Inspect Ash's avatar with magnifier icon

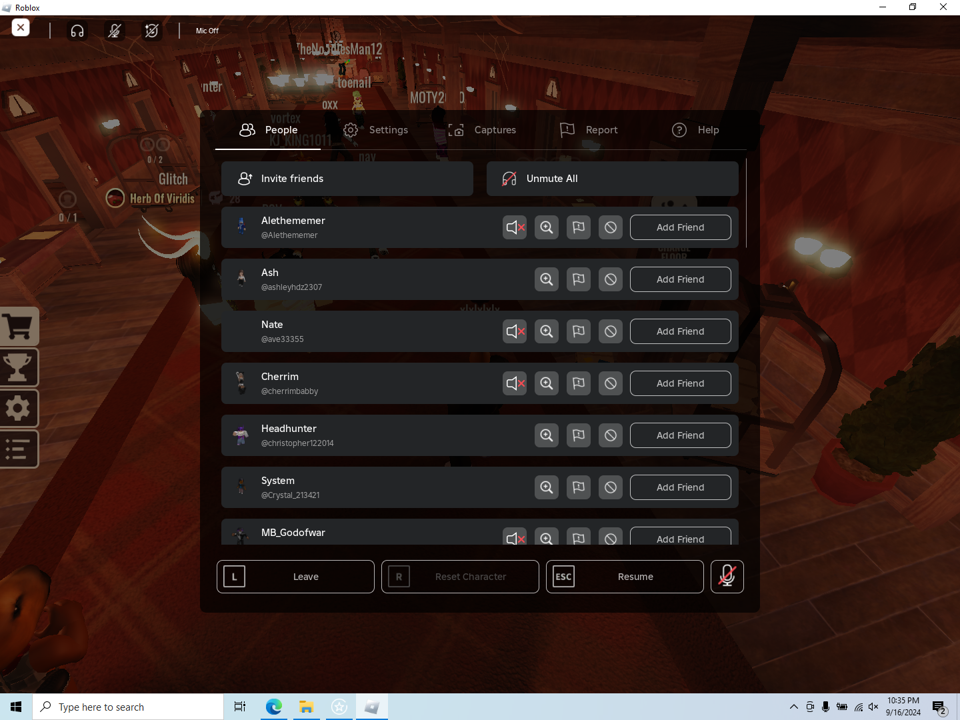(x=547, y=279)
